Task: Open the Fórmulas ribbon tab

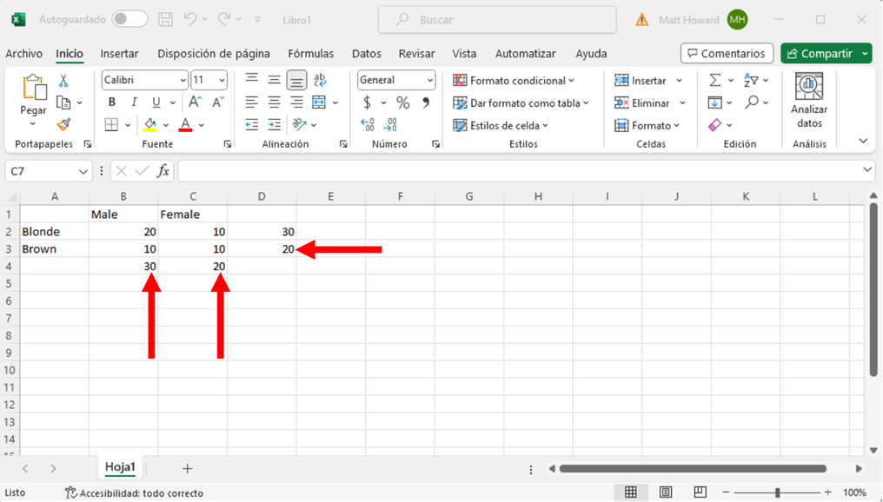Action: click(x=310, y=54)
